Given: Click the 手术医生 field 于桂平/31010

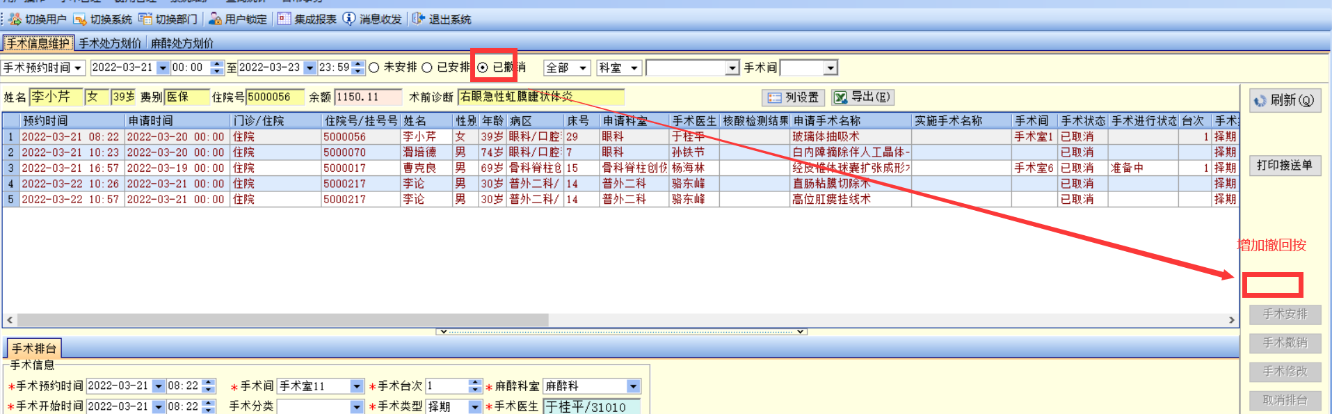Looking at the screenshot, I should 592,406.
